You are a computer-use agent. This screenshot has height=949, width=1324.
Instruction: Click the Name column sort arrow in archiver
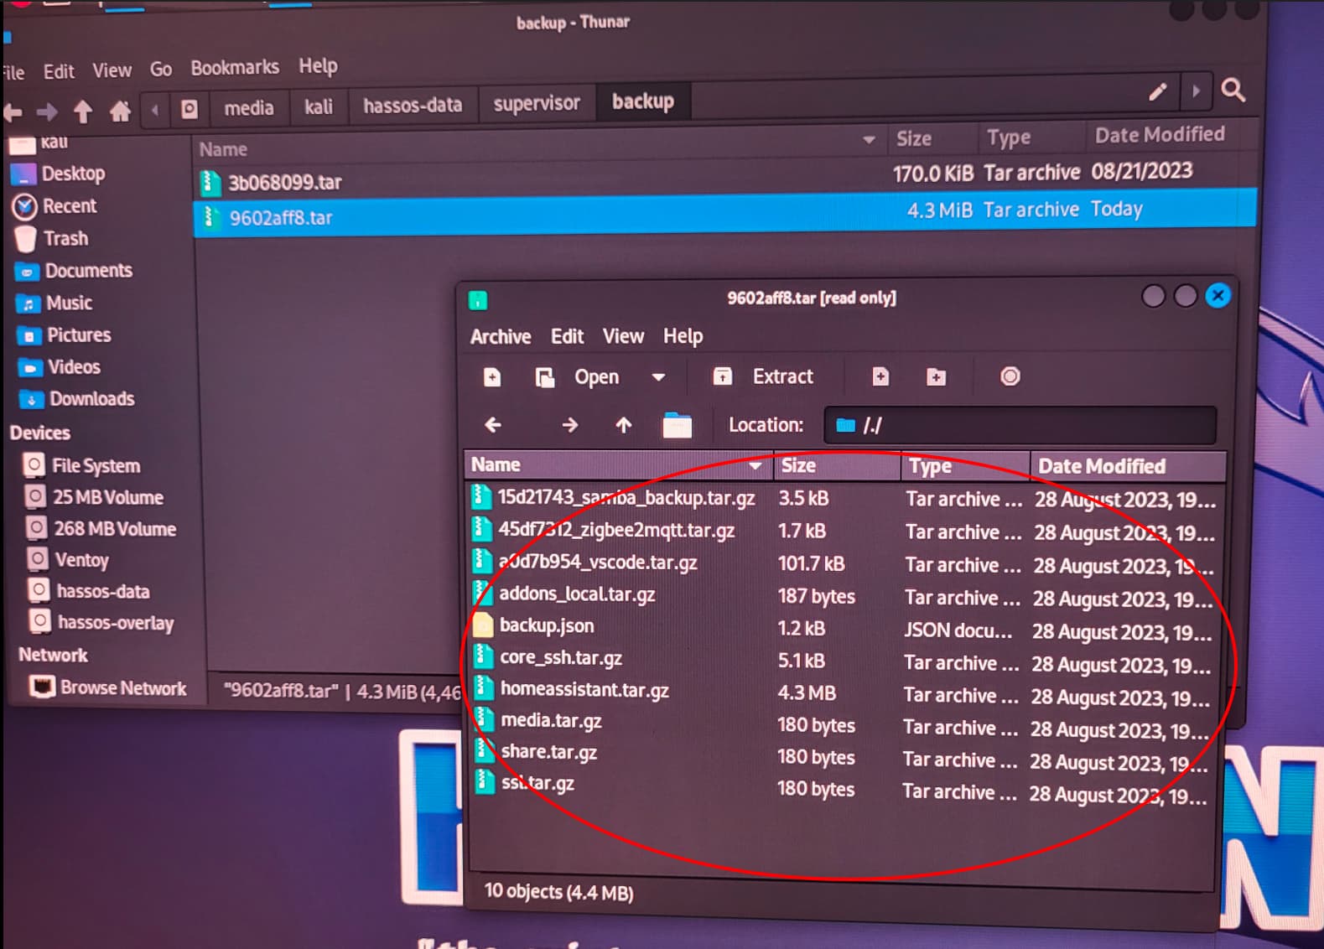(x=755, y=465)
